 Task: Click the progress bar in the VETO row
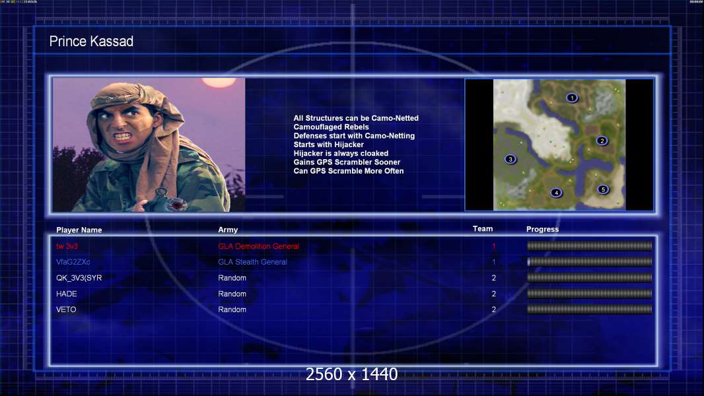(590, 310)
